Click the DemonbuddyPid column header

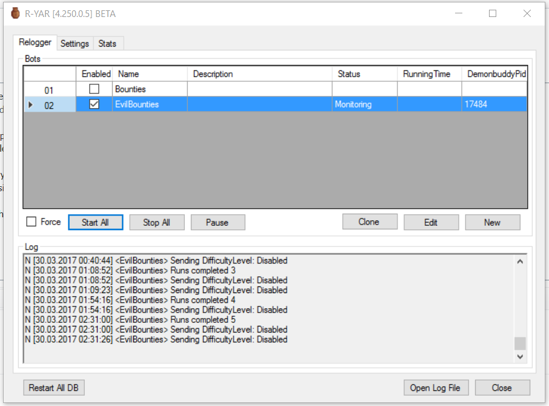click(494, 74)
